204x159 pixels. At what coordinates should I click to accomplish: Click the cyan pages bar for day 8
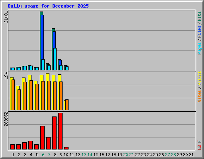point(55,59)
